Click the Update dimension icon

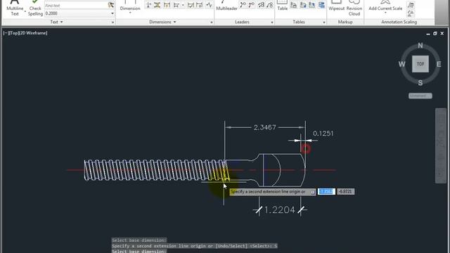coord(200,5)
